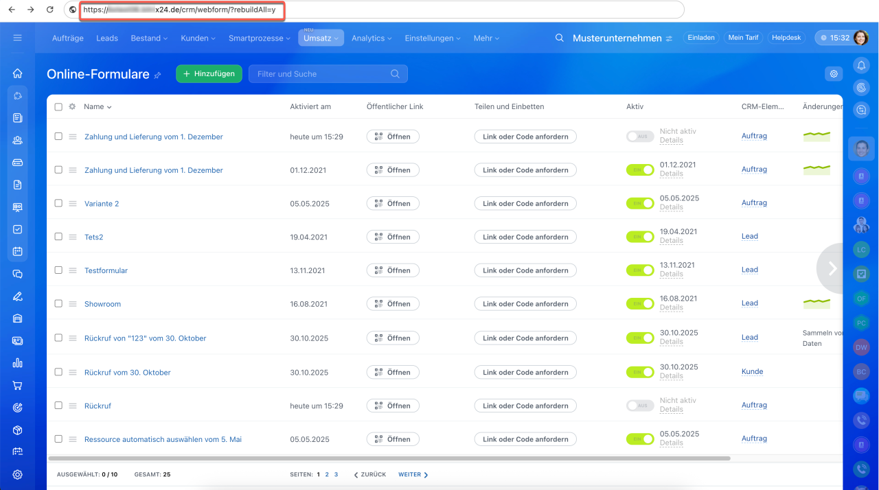
Task: Click the Filter und Suche field
Action: click(319, 74)
